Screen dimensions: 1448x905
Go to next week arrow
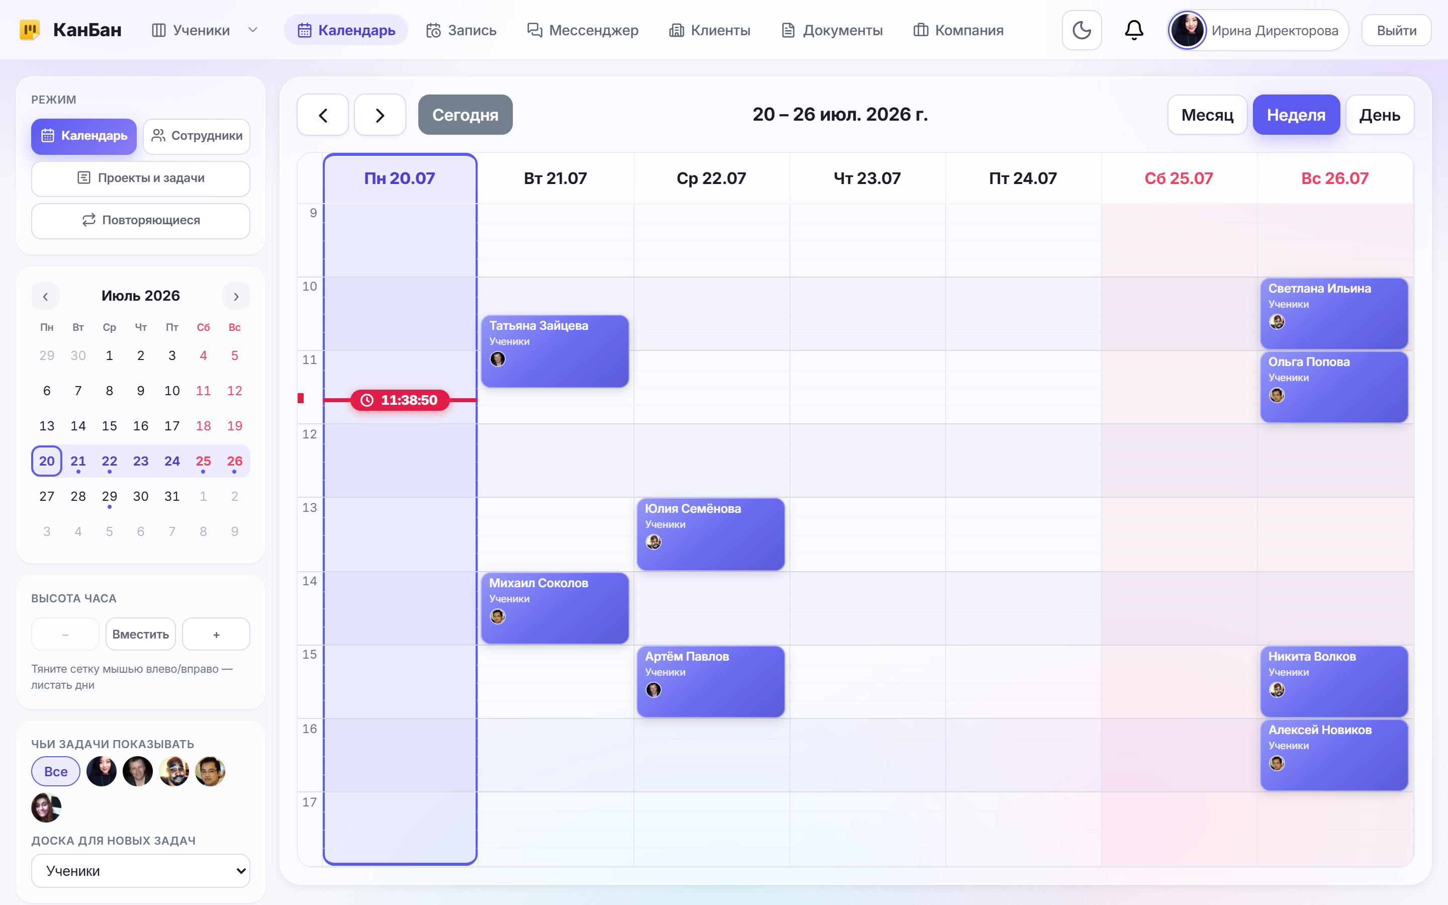[380, 115]
